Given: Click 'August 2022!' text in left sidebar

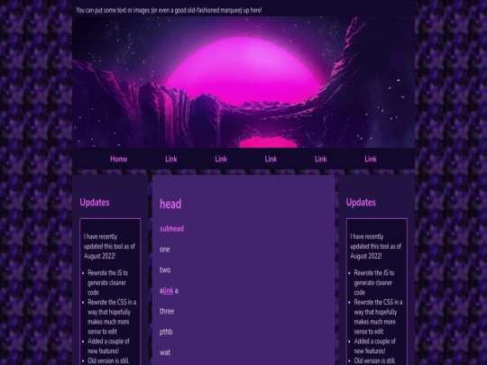Looking at the screenshot, I should [x=100, y=256].
